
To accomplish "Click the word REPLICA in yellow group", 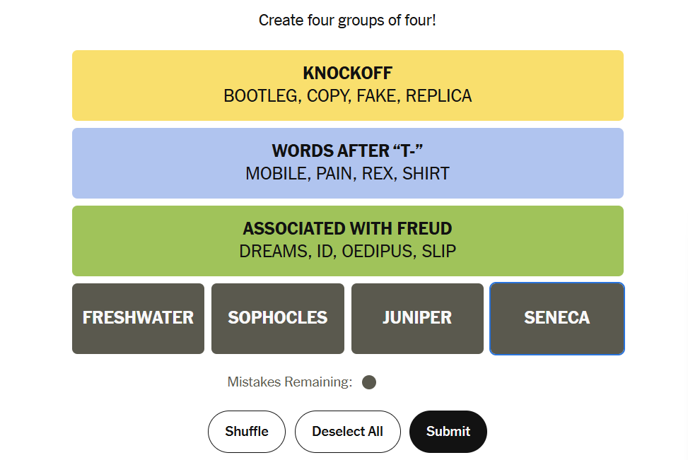I will coord(438,96).
